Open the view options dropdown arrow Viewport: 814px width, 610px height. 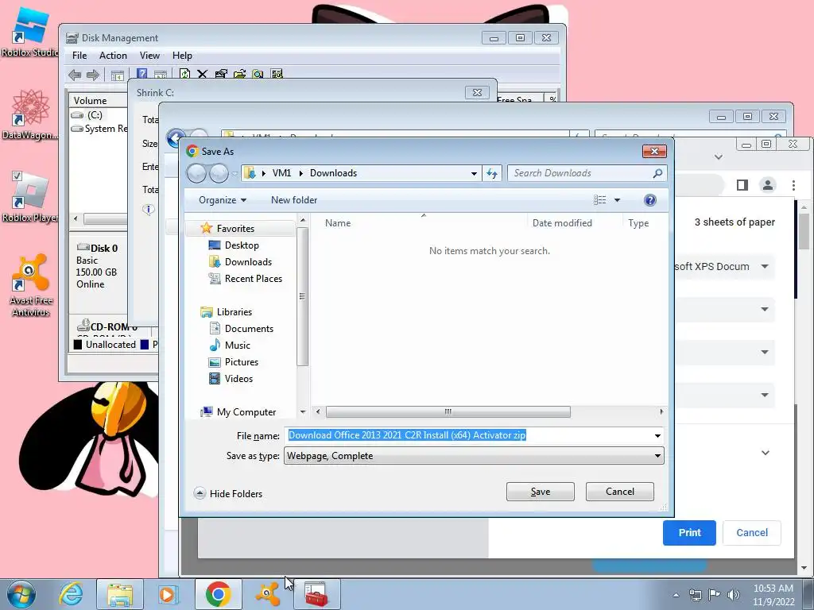[x=617, y=200]
